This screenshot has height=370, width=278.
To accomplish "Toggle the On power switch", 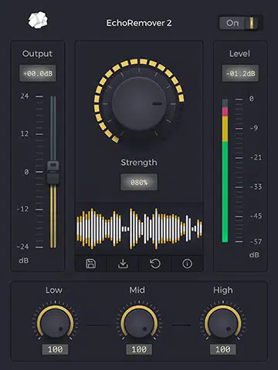I will (241, 23).
